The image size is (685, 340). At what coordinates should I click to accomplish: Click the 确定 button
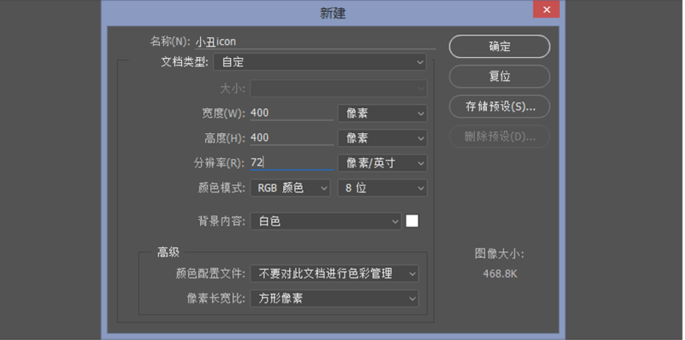tap(499, 46)
